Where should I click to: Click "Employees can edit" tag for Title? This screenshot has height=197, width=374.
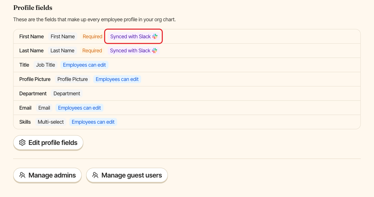84,65
